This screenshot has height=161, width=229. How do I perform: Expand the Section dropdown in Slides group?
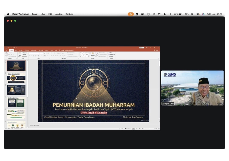click(x=24, y=56)
